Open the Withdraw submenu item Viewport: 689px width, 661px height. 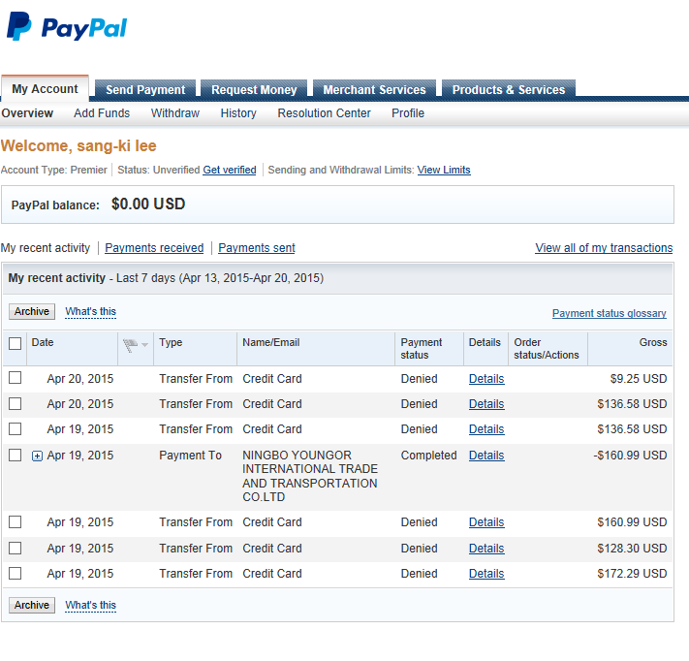click(x=175, y=113)
